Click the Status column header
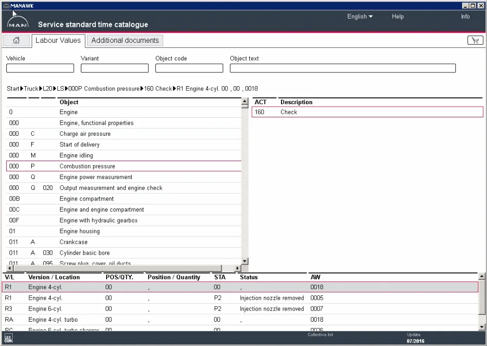 [249, 277]
